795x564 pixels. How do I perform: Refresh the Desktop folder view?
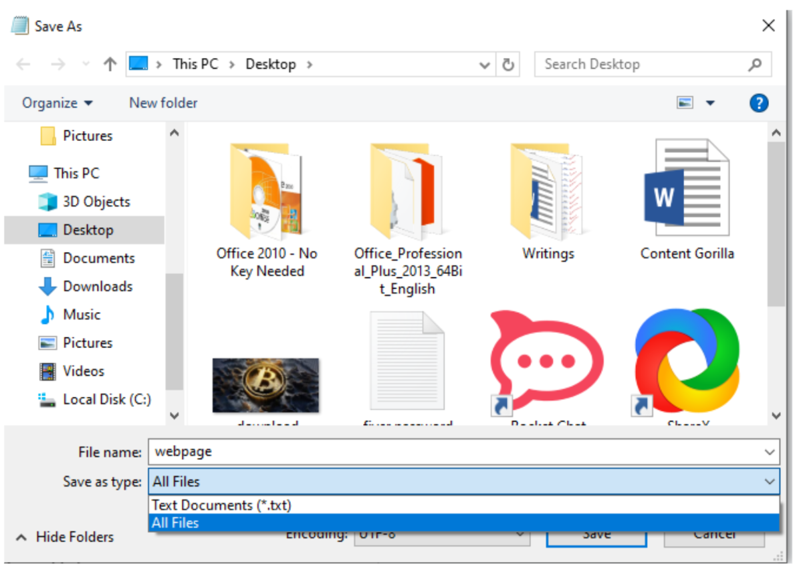click(x=507, y=65)
